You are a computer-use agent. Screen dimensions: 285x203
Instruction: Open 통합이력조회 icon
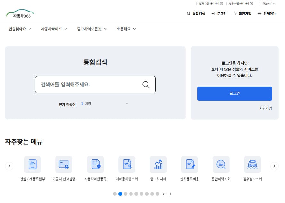pyautogui.click(x=221, y=164)
